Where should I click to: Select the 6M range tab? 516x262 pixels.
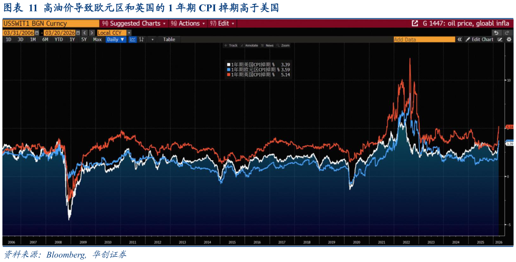[45, 40]
